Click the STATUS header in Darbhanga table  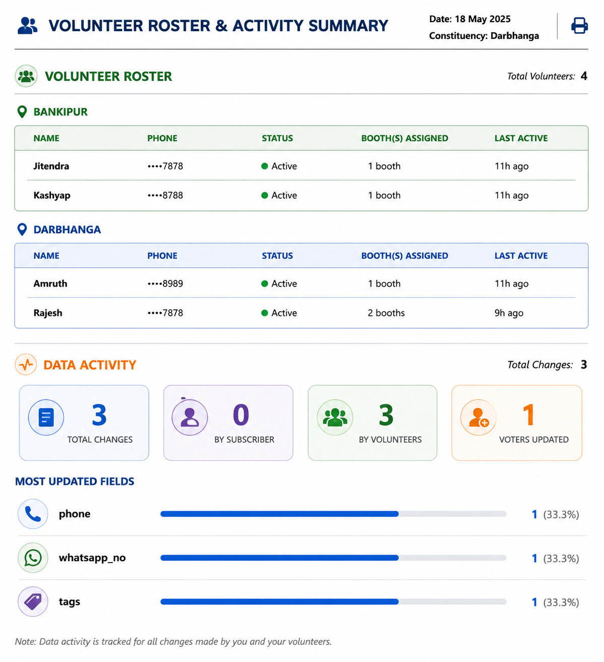[277, 256]
